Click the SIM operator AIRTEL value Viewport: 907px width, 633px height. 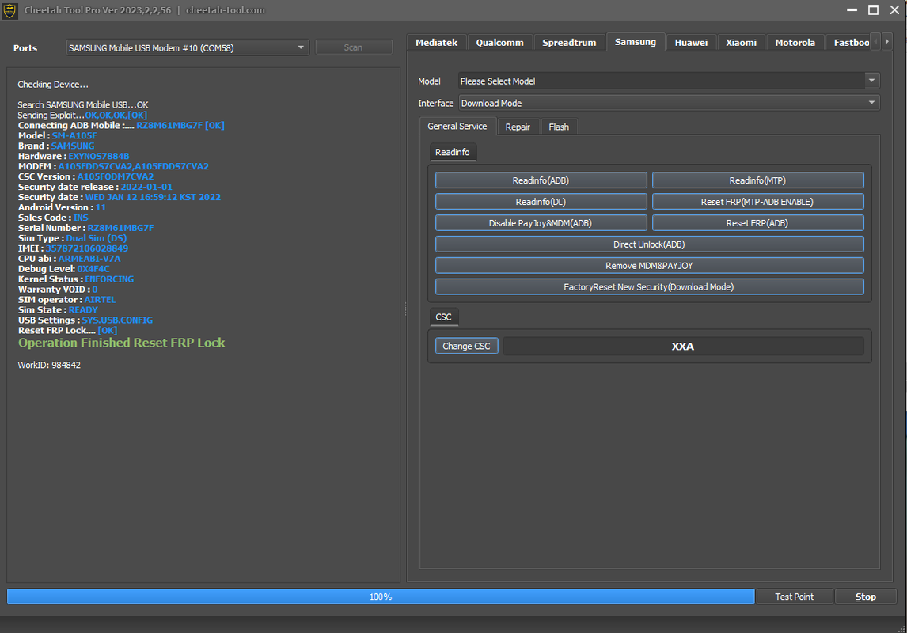(x=100, y=299)
